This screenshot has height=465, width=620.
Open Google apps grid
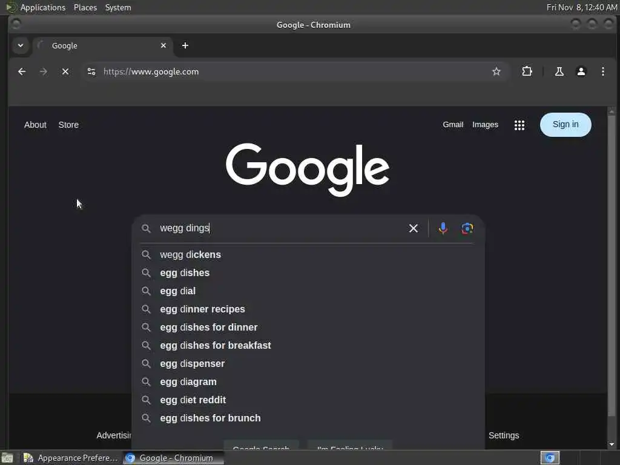pos(519,125)
